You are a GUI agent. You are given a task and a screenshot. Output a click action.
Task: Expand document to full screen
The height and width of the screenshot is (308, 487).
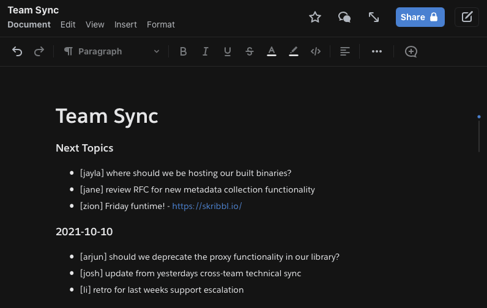(374, 17)
